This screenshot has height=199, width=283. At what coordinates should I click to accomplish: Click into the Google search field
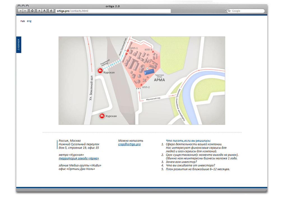247,11
